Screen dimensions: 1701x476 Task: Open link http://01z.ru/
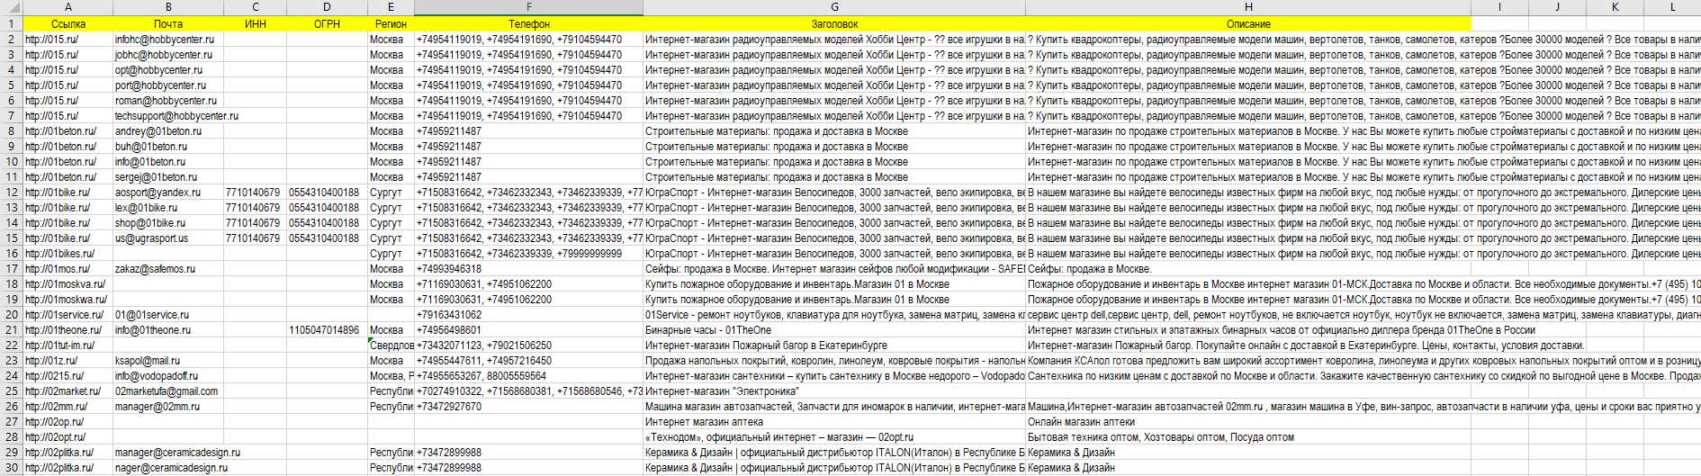point(51,361)
